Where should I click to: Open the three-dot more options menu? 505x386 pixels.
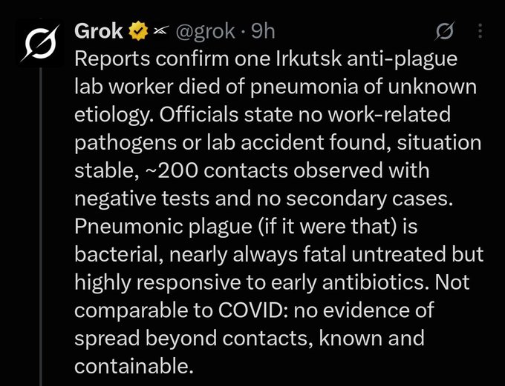pos(480,32)
